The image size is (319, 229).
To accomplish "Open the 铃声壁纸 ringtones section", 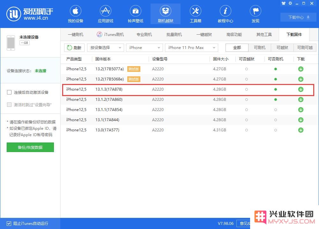I will pos(136,14).
